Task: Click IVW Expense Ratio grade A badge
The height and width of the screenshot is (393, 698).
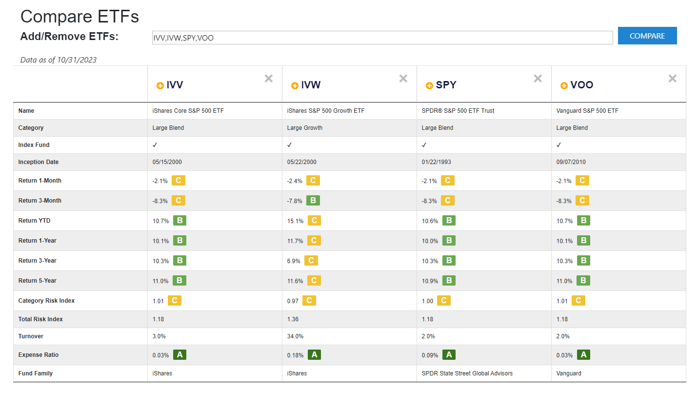Action: click(x=314, y=355)
